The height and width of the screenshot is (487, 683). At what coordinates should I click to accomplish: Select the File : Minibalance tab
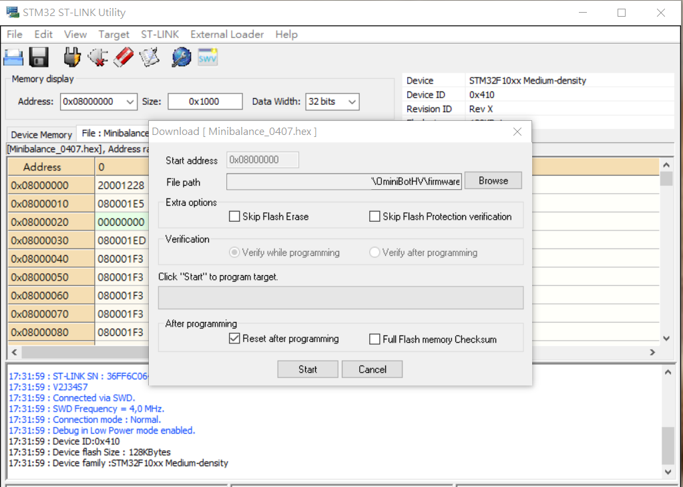pyautogui.click(x=115, y=134)
